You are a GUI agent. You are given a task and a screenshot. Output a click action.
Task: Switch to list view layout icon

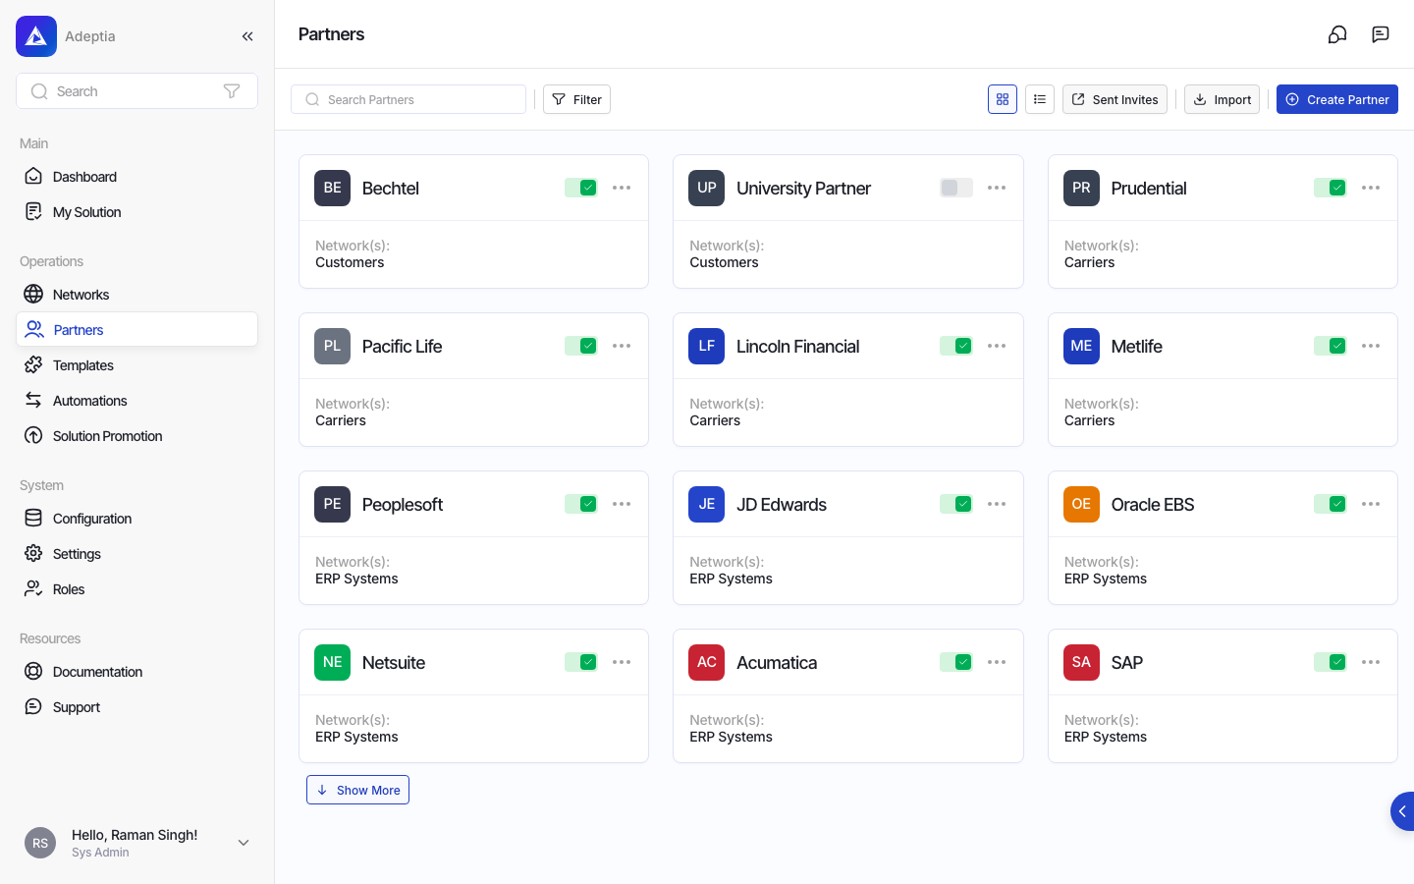(x=1040, y=99)
